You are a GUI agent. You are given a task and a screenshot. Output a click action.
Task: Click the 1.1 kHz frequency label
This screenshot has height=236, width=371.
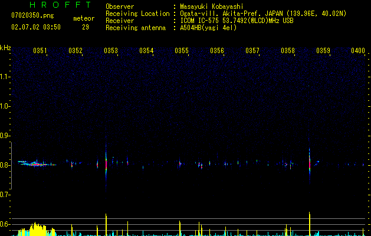coord(5,77)
